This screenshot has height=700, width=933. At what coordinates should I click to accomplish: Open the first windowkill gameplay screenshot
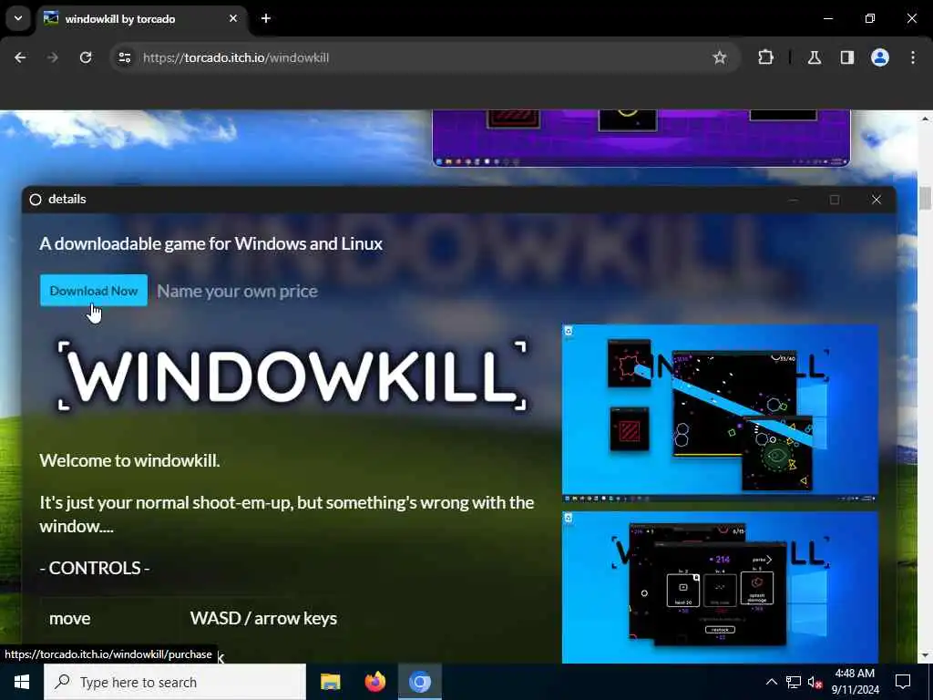(x=720, y=413)
